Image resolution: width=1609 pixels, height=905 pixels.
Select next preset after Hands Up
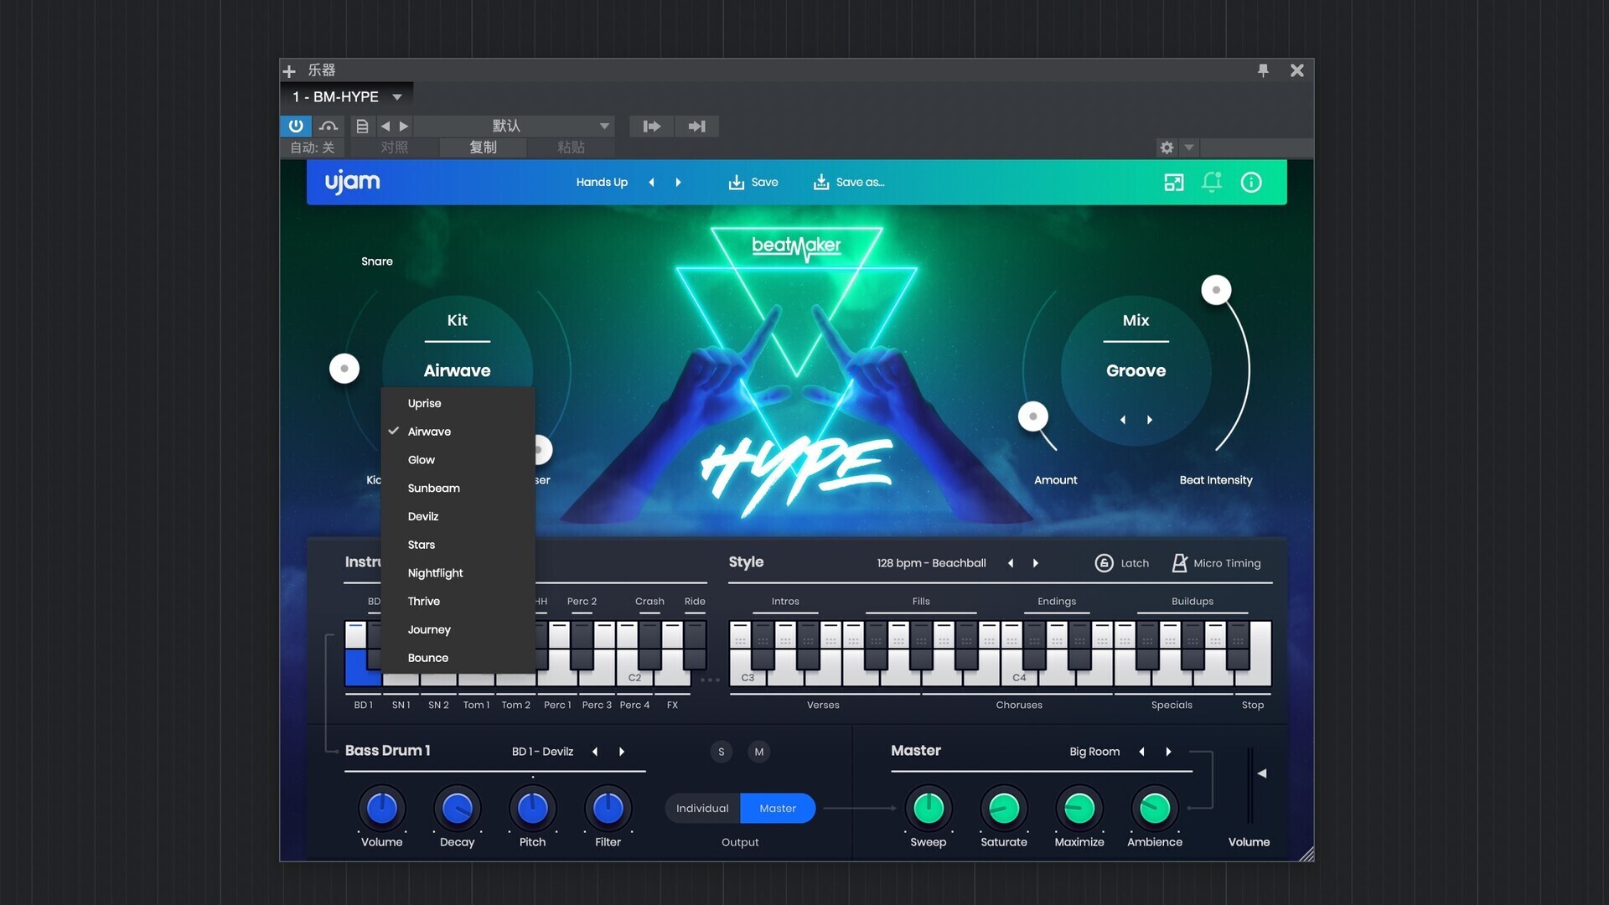click(678, 182)
